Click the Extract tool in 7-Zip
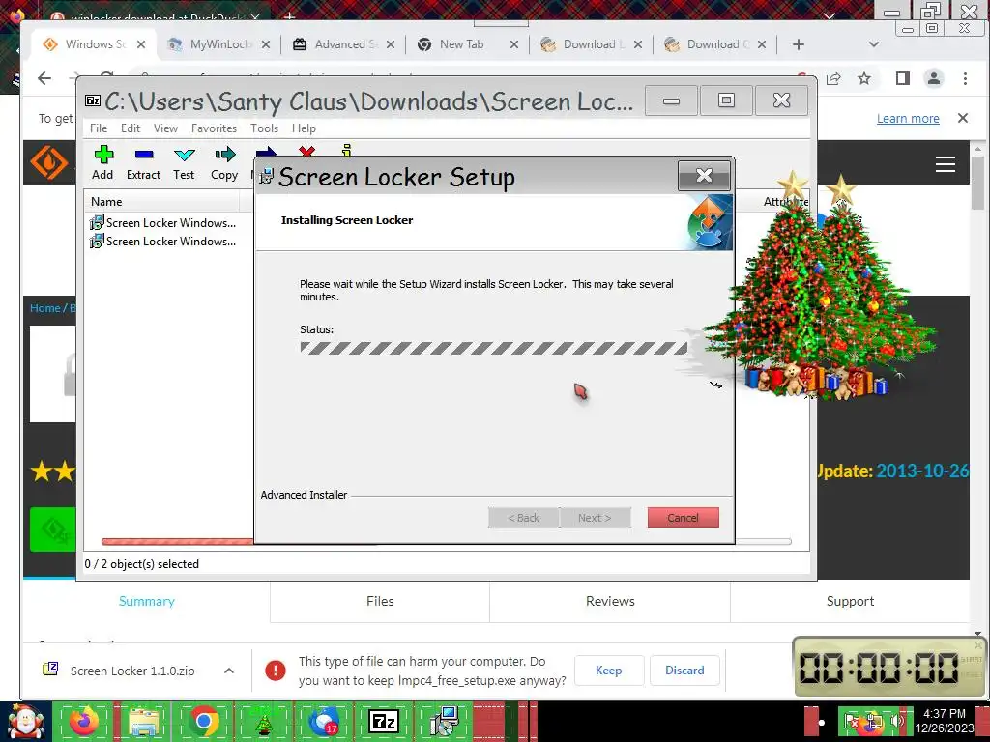The width and height of the screenshot is (990, 742). (143, 162)
